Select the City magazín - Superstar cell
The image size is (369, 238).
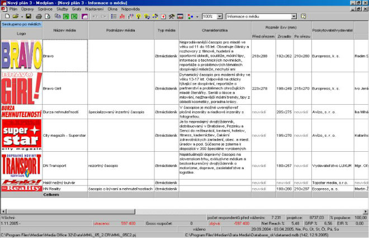(65, 136)
